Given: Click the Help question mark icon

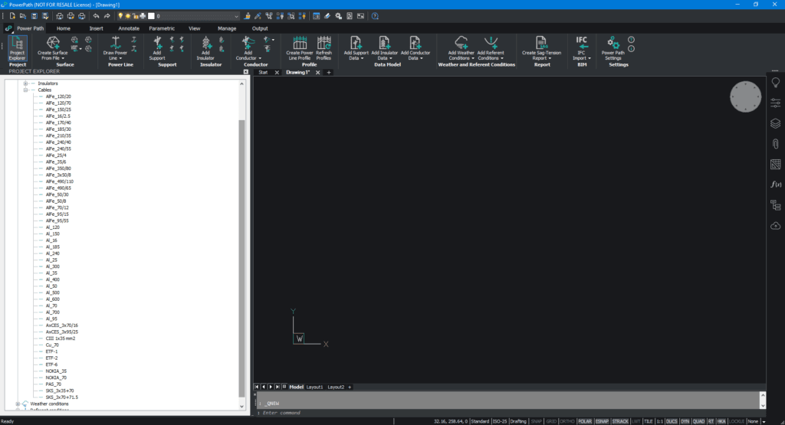Looking at the screenshot, I should [x=375, y=16].
